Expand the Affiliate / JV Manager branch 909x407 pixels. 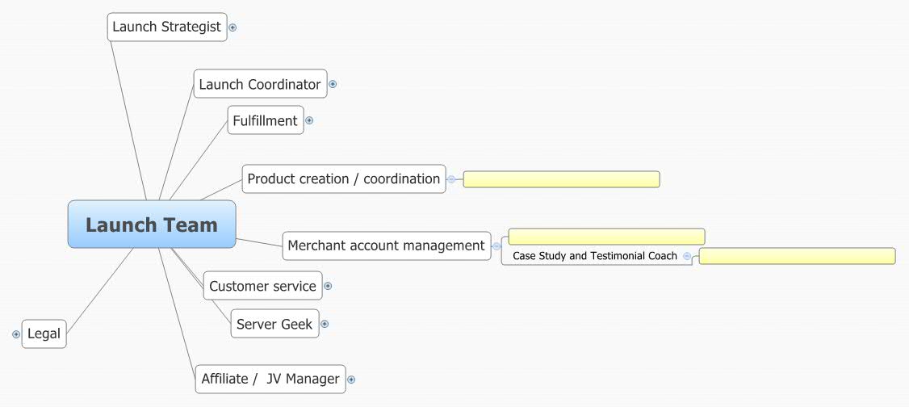click(x=351, y=380)
